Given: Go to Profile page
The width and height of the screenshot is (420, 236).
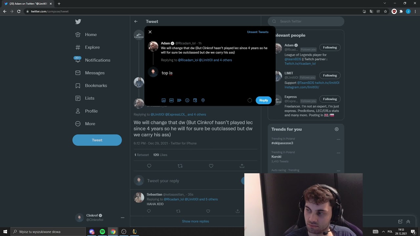Looking at the screenshot, I should (87, 111).
